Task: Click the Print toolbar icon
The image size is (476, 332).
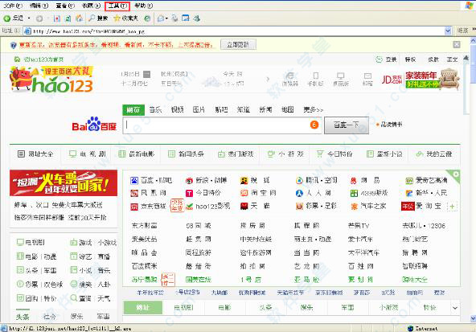Action: pos(174,18)
